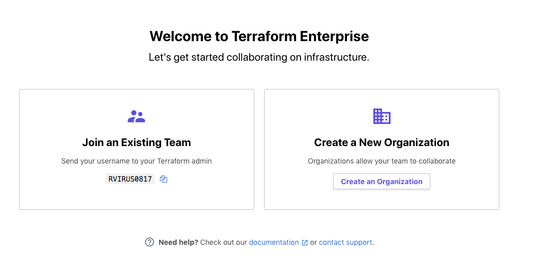Select the RVIRUS0817 username code
The image size is (540, 269).
[x=130, y=179]
